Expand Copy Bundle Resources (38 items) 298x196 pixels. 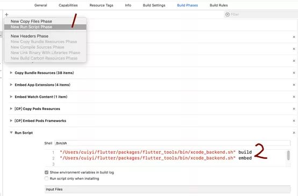pyautogui.click(x=11, y=72)
